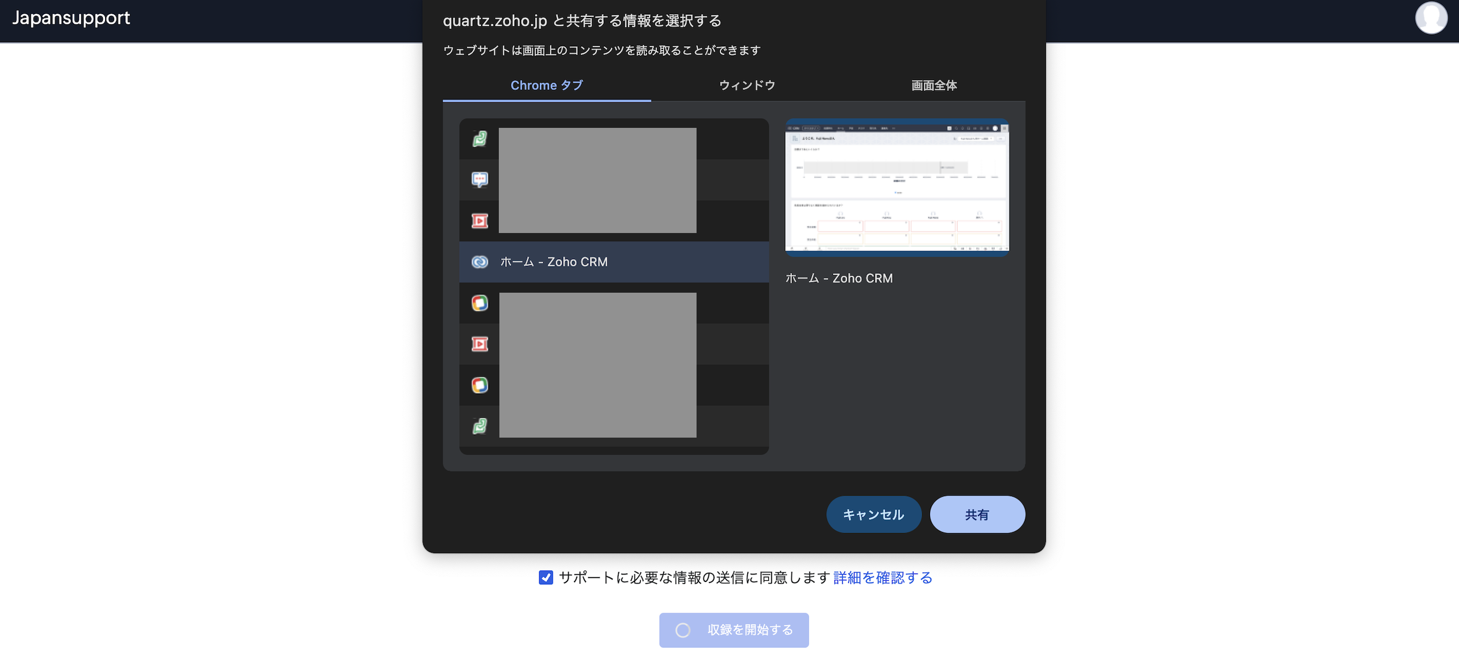The image size is (1459, 657).
Task: Select topmost green Zoho tab entry icon
Action: coord(480,139)
